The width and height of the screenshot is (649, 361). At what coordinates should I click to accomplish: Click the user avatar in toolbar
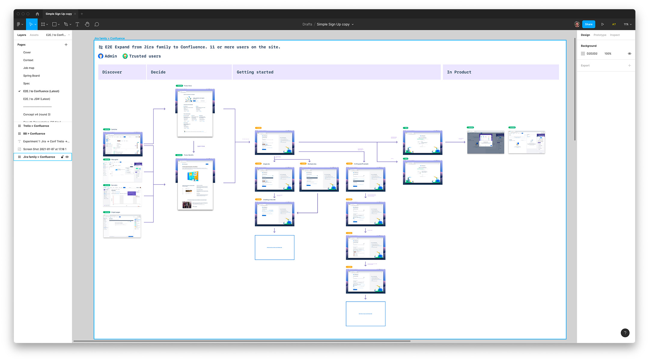(x=577, y=24)
